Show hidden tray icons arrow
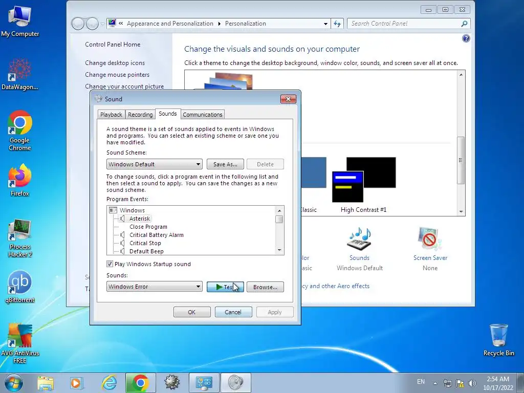The height and width of the screenshot is (393, 524). pos(435,383)
